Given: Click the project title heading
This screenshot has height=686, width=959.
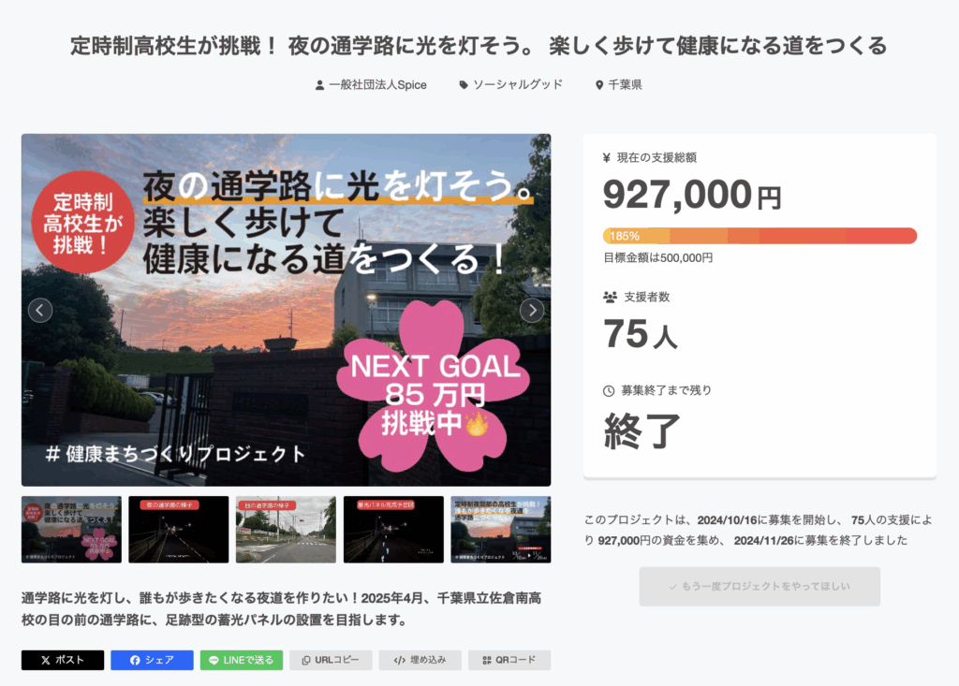Looking at the screenshot, I should click(479, 45).
